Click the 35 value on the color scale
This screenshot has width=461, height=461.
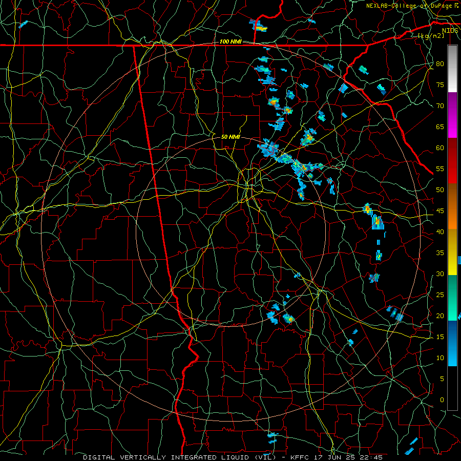pyautogui.click(x=440, y=253)
